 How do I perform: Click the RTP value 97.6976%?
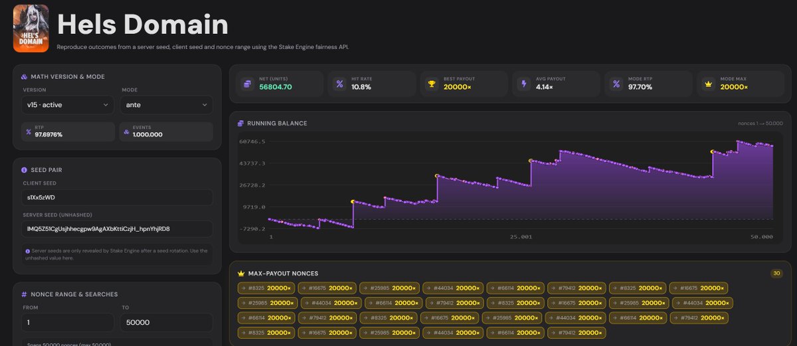point(49,133)
